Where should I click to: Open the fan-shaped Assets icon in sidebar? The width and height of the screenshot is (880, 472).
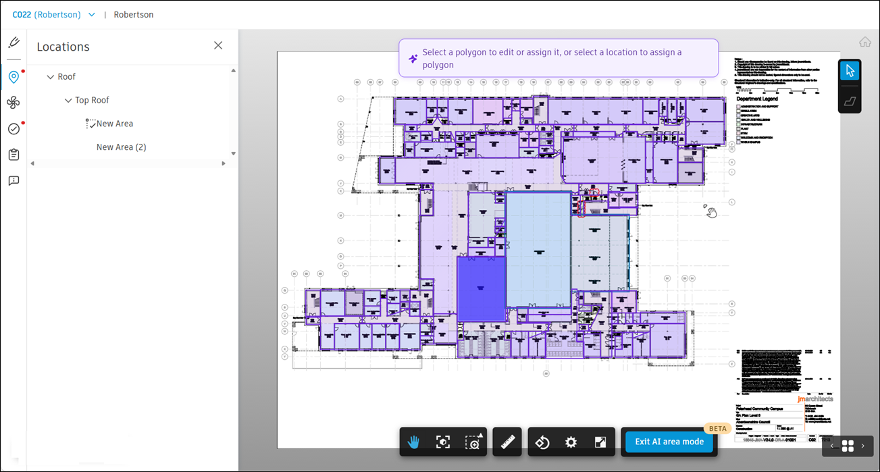pyautogui.click(x=14, y=103)
